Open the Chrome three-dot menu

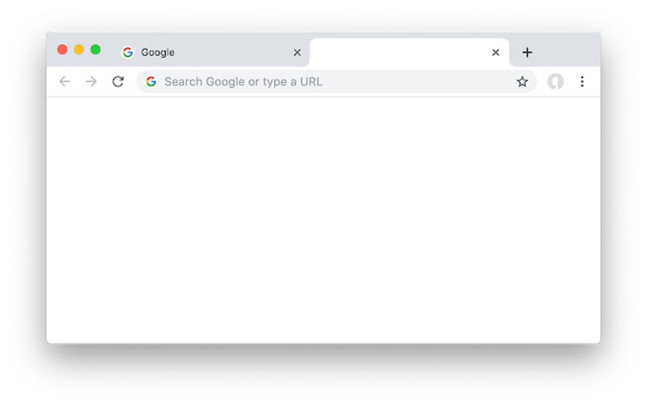click(582, 81)
